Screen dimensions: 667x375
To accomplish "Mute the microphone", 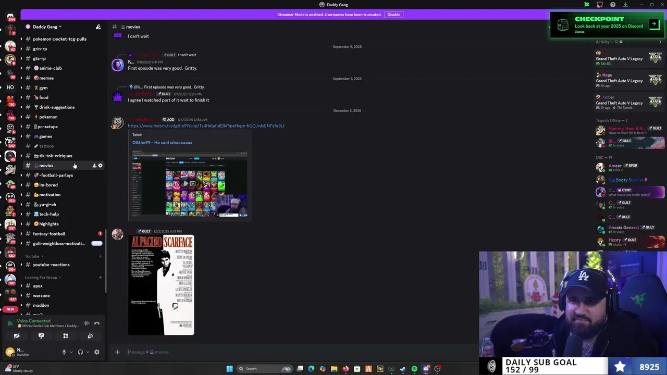I will tap(64, 352).
